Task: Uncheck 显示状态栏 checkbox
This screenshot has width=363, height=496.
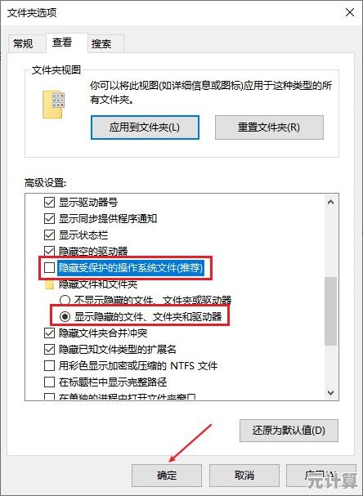Action: pyautogui.click(x=49, y=235)
